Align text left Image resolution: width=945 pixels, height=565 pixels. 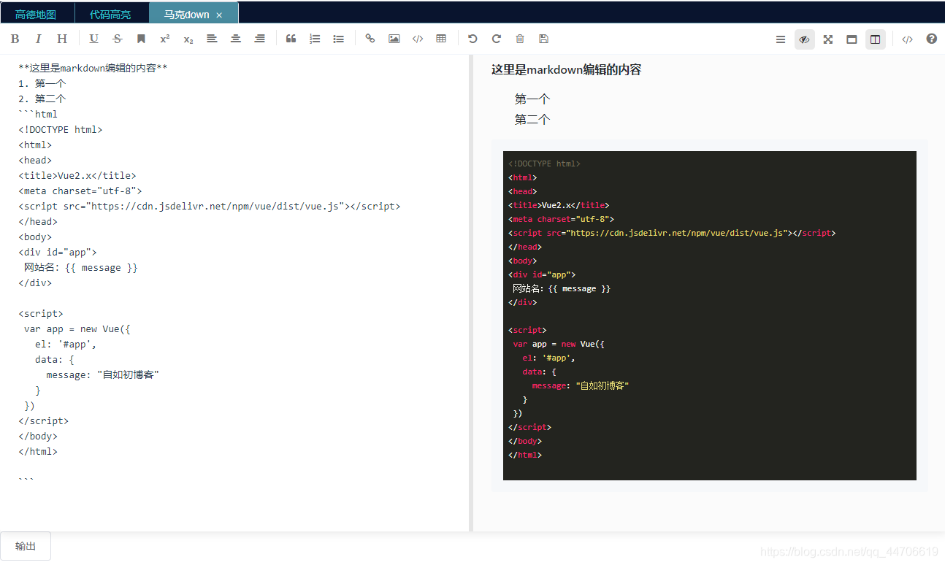point(212,39)
